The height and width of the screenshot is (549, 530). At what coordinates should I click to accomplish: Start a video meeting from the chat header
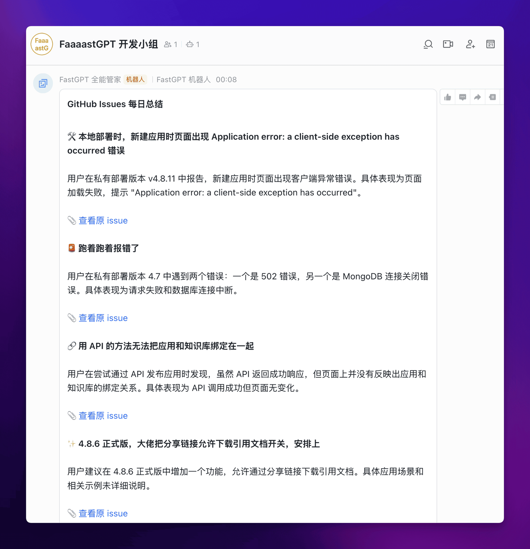click(x=448, y=44)
